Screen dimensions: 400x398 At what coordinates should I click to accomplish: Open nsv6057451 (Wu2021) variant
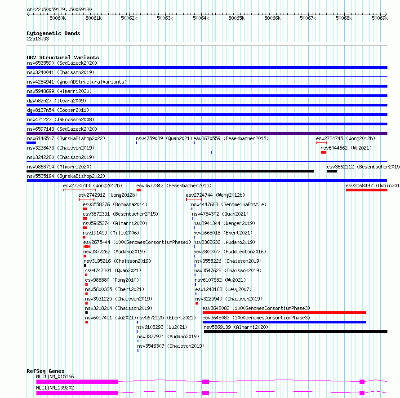click(111, 318)
